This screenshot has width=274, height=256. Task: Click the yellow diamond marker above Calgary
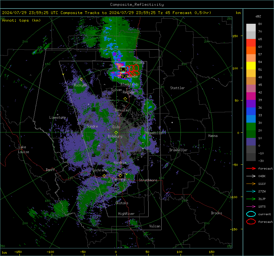coord(120,175)
